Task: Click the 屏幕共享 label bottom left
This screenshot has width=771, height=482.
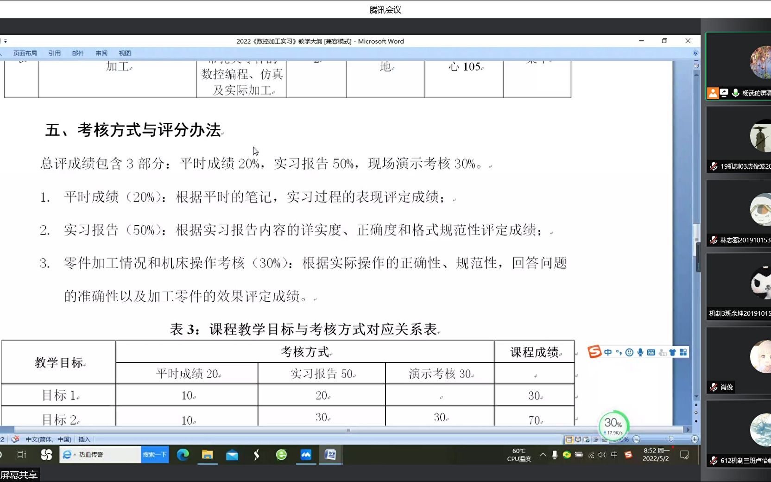Action: (x=19, y=474)
